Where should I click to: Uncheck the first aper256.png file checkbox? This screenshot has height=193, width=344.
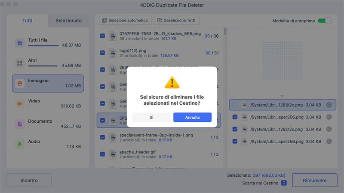(x=235, y=117)
